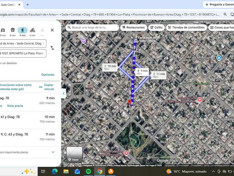This screenshot has width=234, height=176.
Task: Click the address bar URL
Action: (x=110, y=15)
